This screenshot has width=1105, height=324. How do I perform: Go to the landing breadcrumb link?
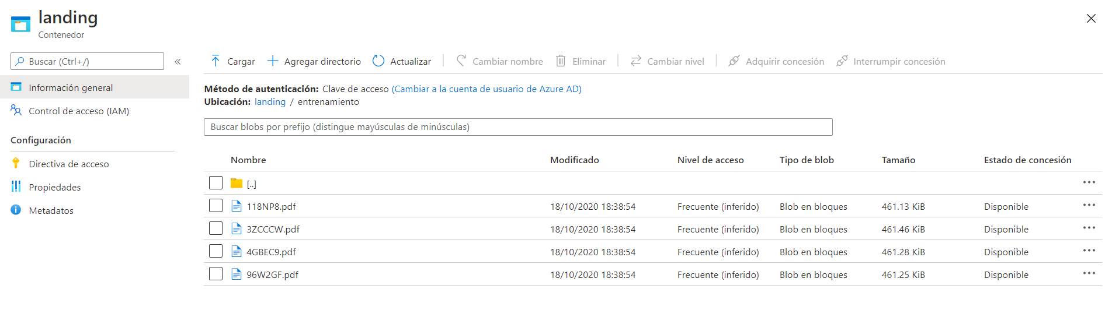pos(270,101)
